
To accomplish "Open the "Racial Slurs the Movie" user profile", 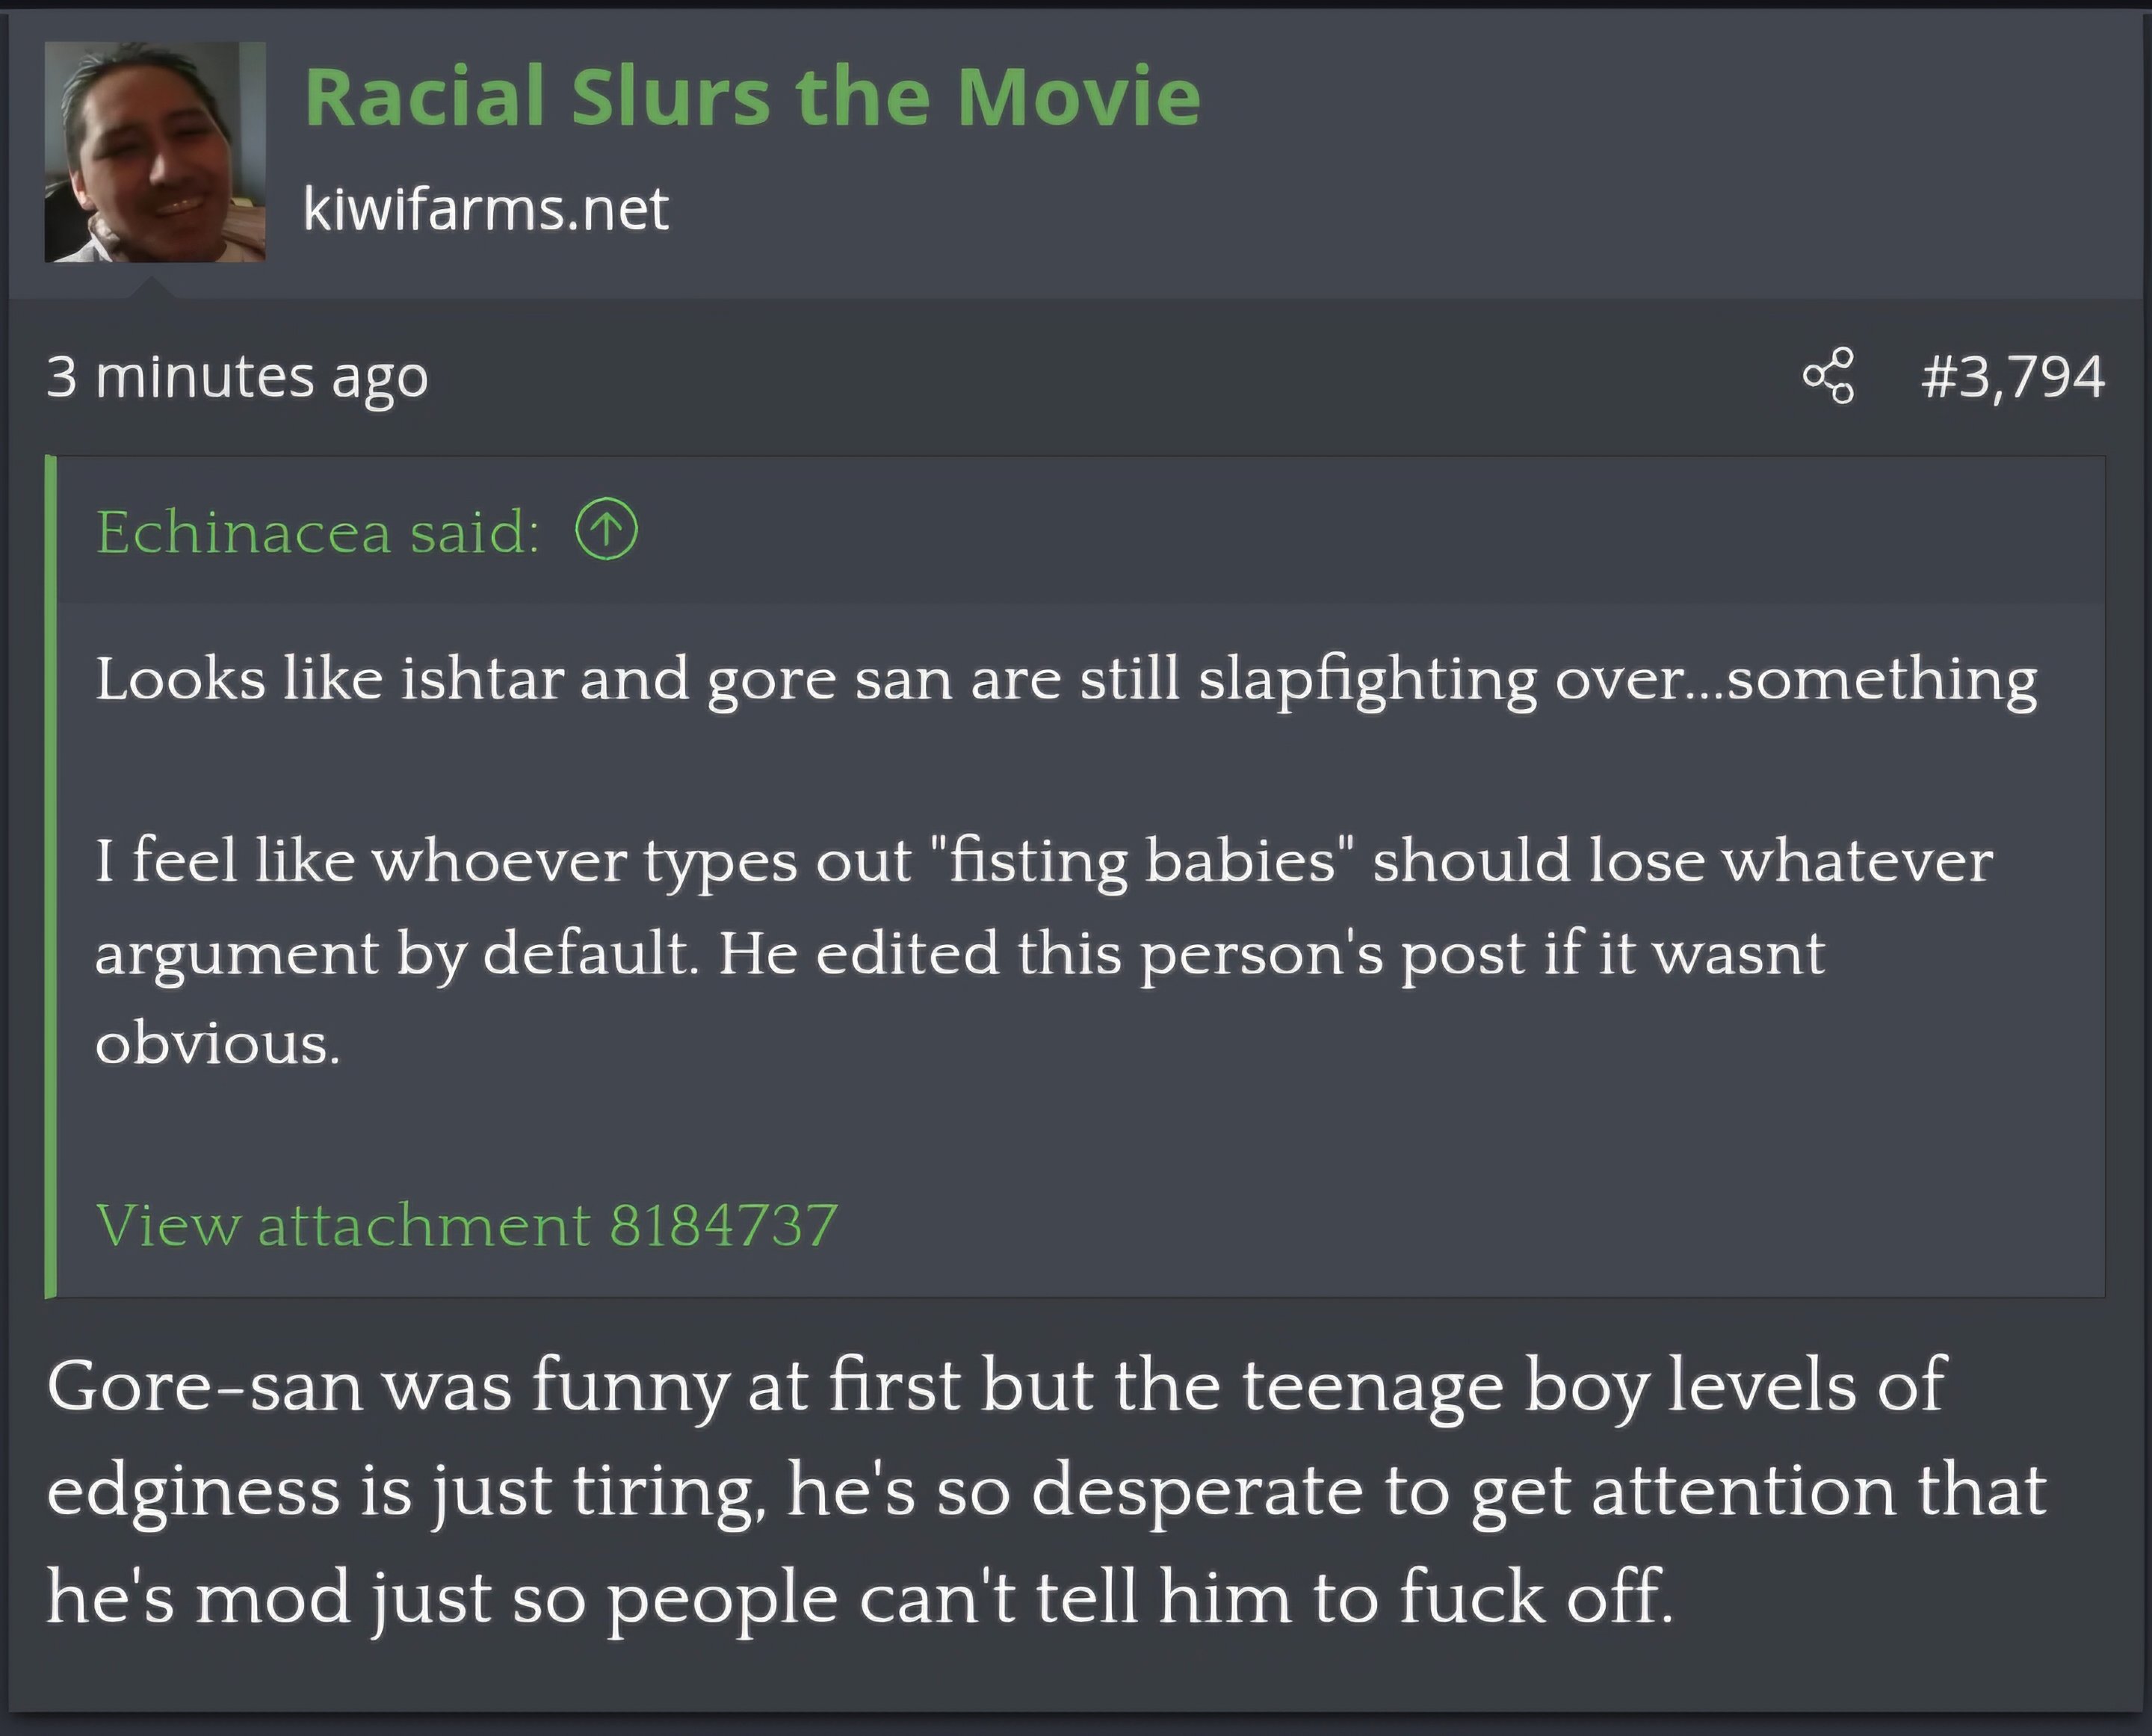I will point(752,97).
